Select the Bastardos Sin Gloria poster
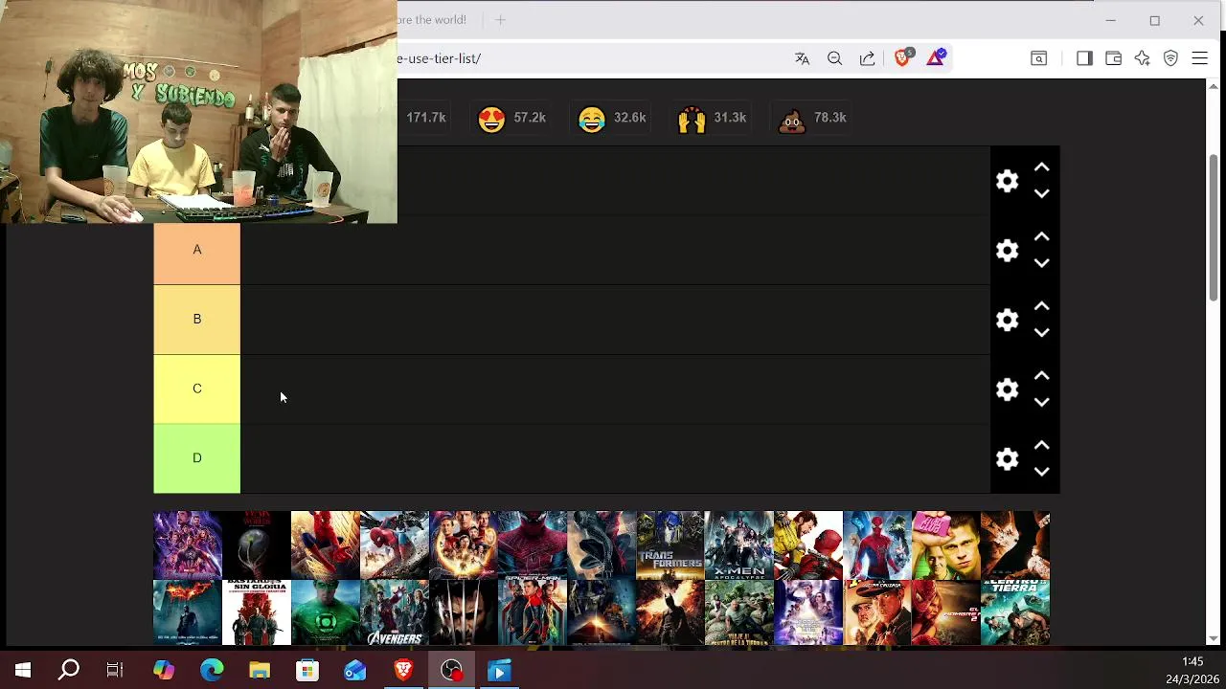 click(x=257, y=612)
